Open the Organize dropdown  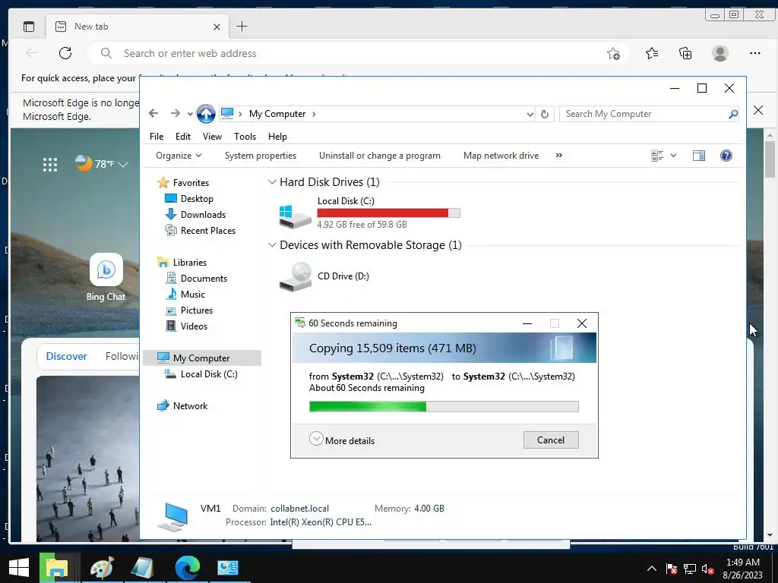179,156
